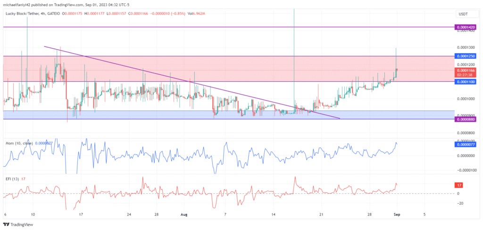Click the red current price label 0.0001166
The image size is (483, 230).
point(466,72)
